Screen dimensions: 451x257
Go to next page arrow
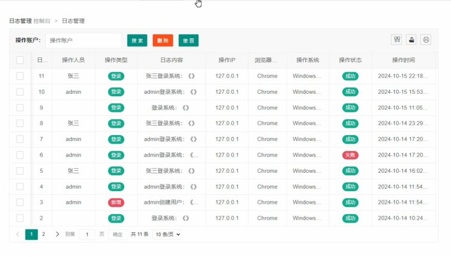[x=57, y=234]
